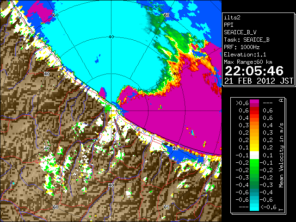Click the "Max Range:60 km" text

248,62
